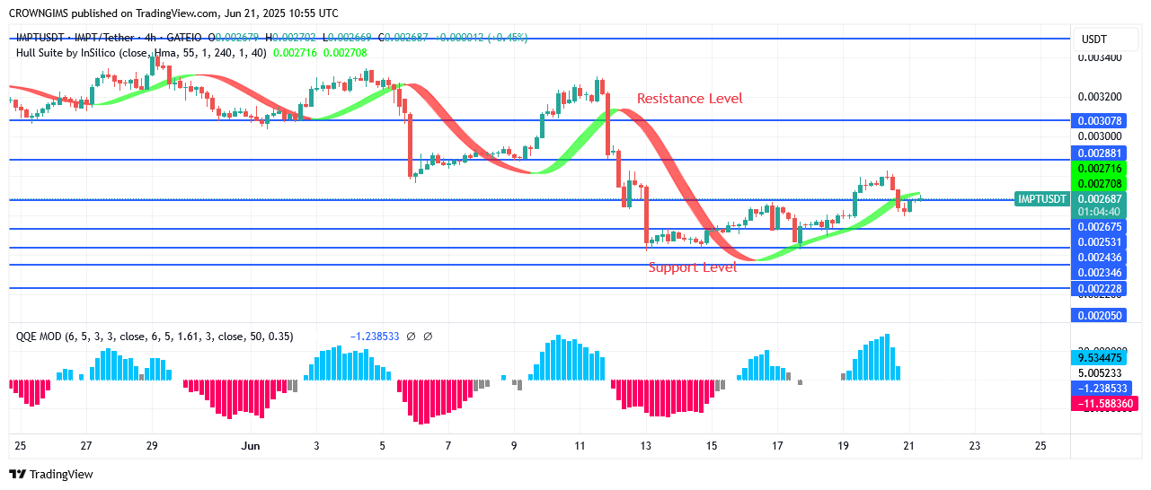This screenshot has width=1151, height=490.
Task: Select the Resistance Level annotation
Action: 690,99
